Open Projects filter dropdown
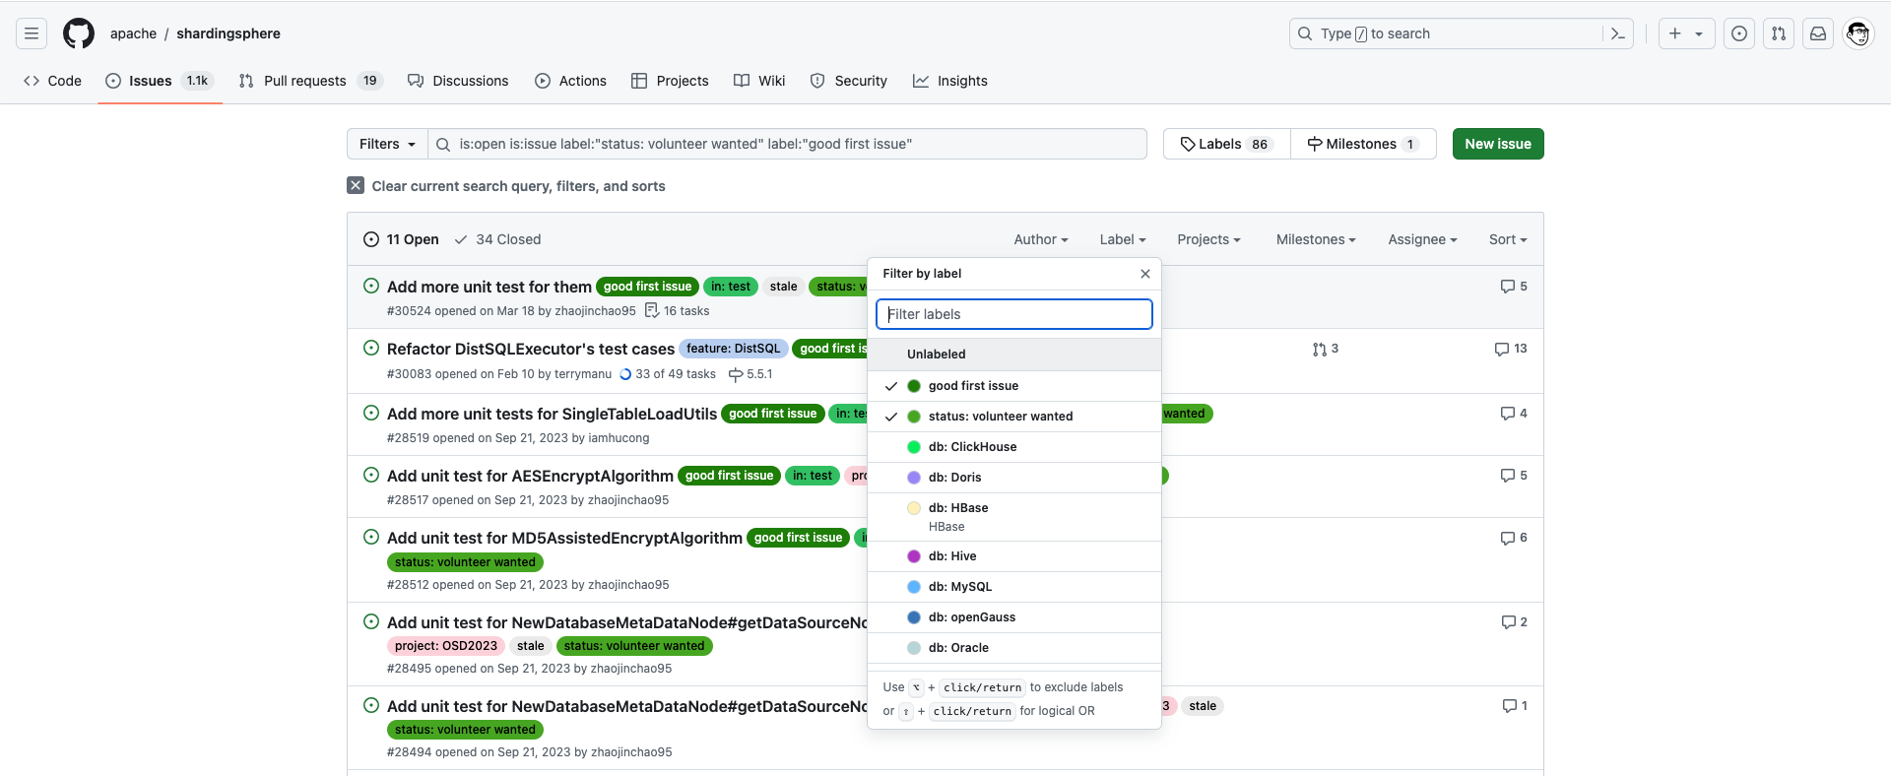This screenshot has width=1891, height=776. [1208, 239]
